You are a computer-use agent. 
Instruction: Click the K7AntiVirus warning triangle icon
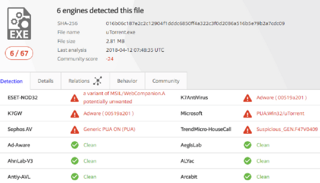pyautogui.click(x=248, y=98)
